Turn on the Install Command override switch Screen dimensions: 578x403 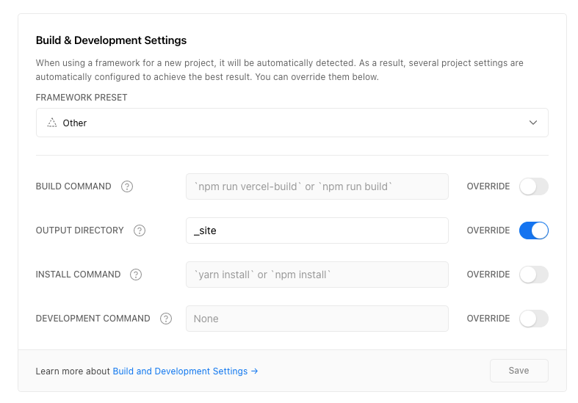click(533, 275)
